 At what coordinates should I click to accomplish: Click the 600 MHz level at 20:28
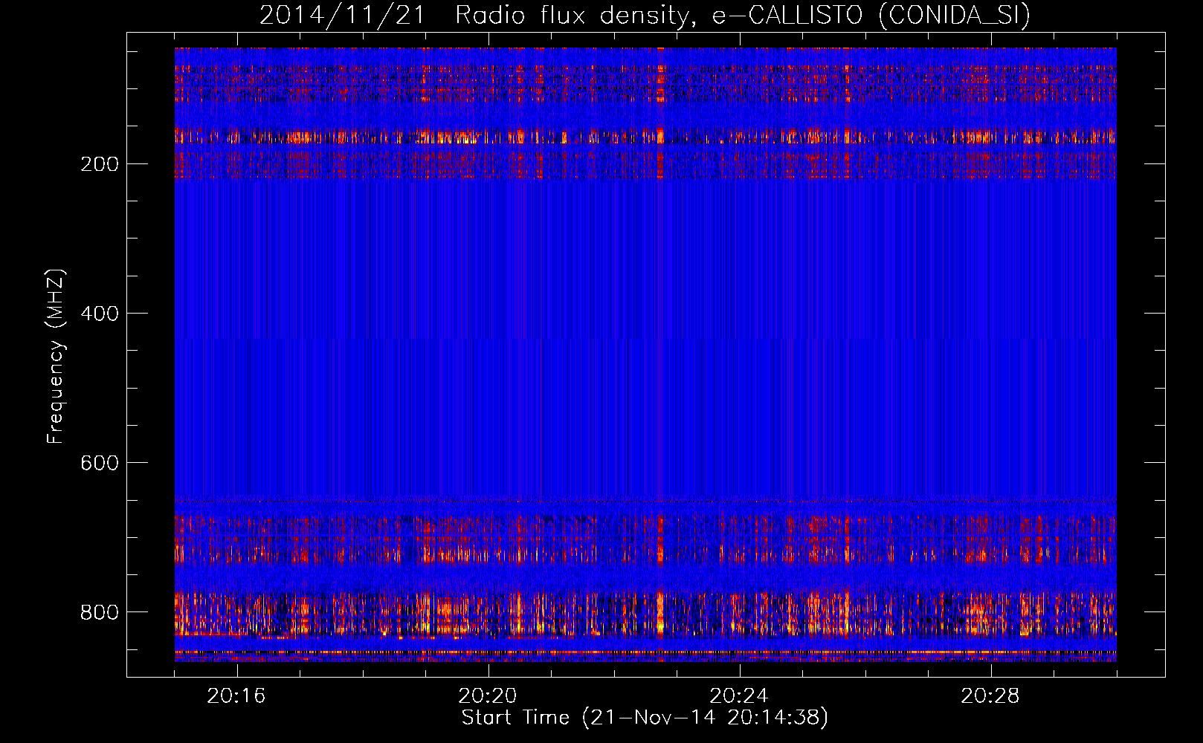(x=991, y=462)
